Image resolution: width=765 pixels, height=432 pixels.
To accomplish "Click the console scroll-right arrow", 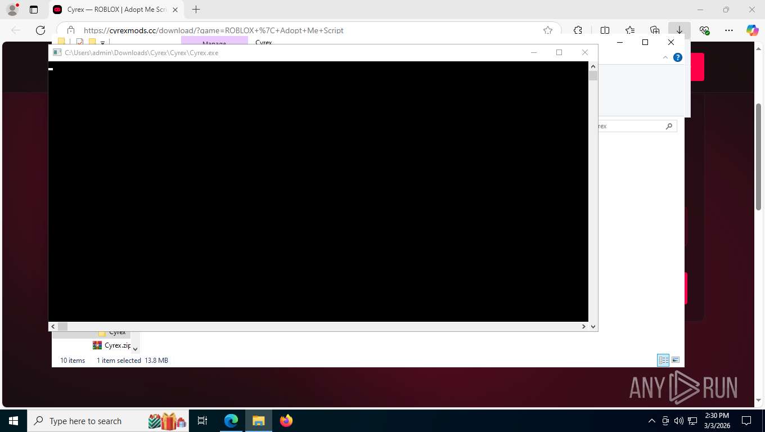I will click(584, 326).
